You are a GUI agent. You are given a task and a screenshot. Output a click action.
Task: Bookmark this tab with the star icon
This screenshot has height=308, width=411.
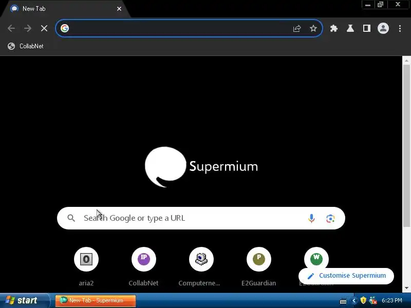pyautogui.click(x=313, y=28)
